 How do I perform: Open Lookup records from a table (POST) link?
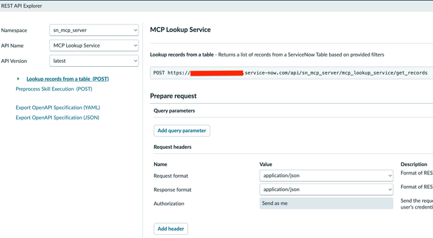[x=67, y=79]
